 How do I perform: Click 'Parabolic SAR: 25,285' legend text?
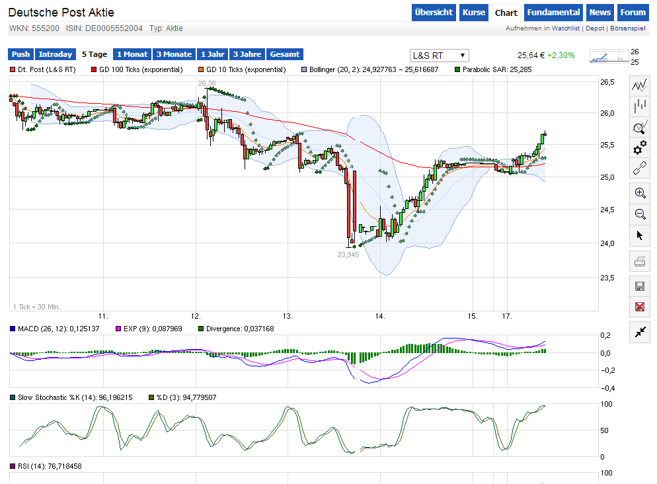coord(497,69)
